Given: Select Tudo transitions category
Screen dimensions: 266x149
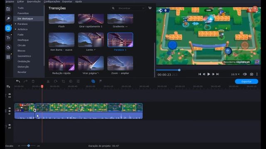Looking at the screenshot, I should tap(21, 8).
